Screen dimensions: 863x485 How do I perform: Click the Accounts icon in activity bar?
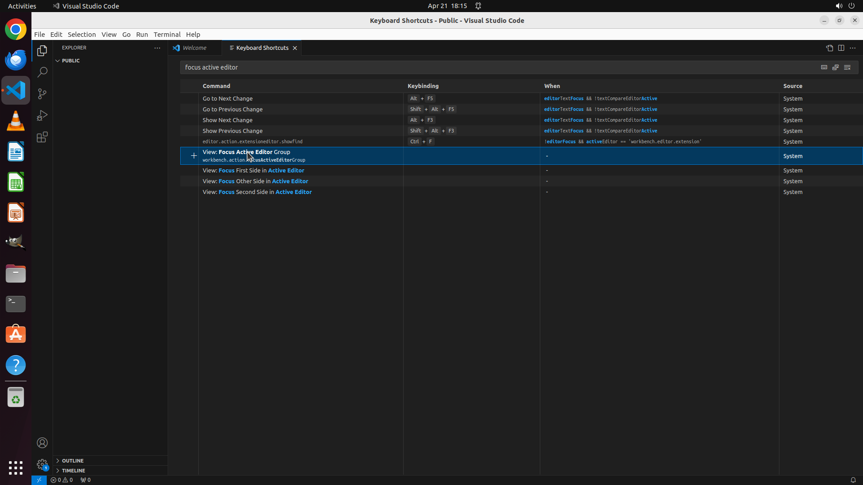pyautogui.click(x=42, y=443)
